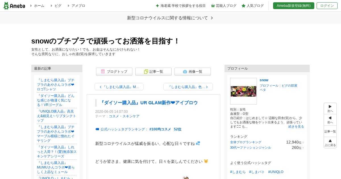Viewport: 341px width, 179px height.
Task: Open recent post 『UNIQLO購入品』高見え&細見えリブタンクトップ
Action: 57,116
